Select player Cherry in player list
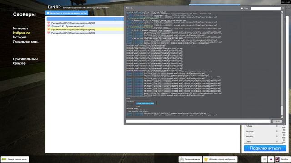Screen dimensions: 291x163 [265, 141]
